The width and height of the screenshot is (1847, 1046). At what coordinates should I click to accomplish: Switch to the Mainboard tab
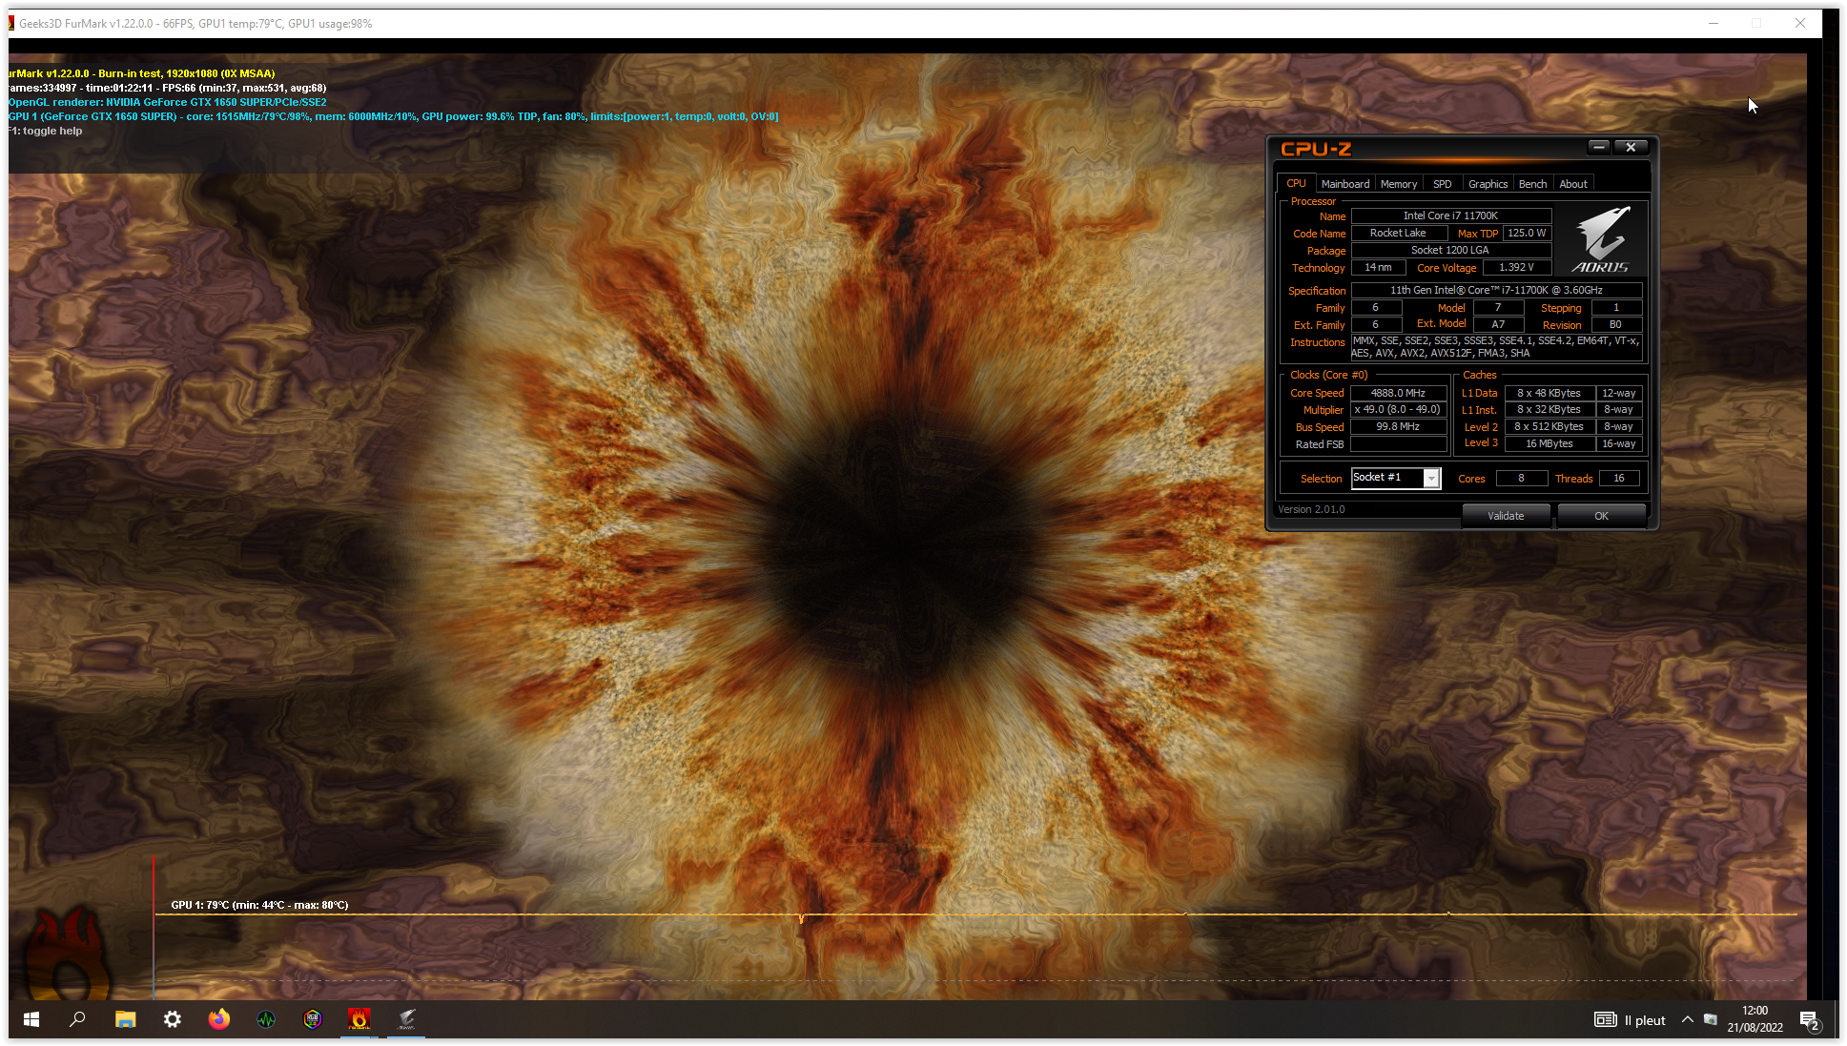[1344, 184]
